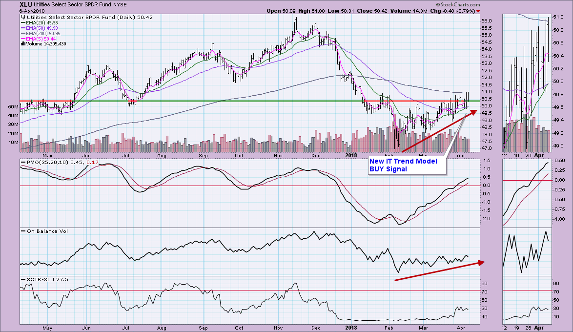Image resolution: width=573 pixels, height=332 pixels.
Task: Click -1.00 on the thumbnail PMO axis
Action: (x=559, y=219)
